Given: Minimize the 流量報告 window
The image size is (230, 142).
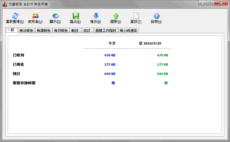Looking at the screenshot, I should point(203,3).
